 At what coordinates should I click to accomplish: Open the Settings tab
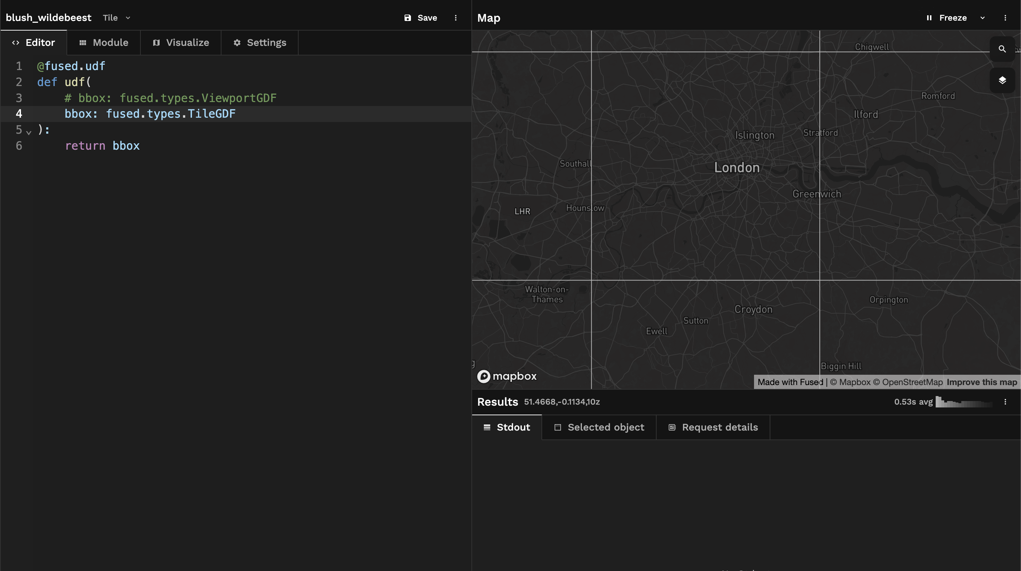pos(260,42)
